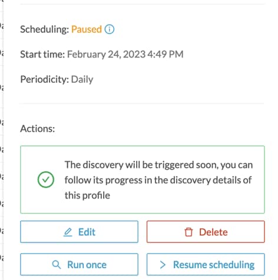Delete the discovery profile
Viewport: 278px width, 280px height.
206,232
